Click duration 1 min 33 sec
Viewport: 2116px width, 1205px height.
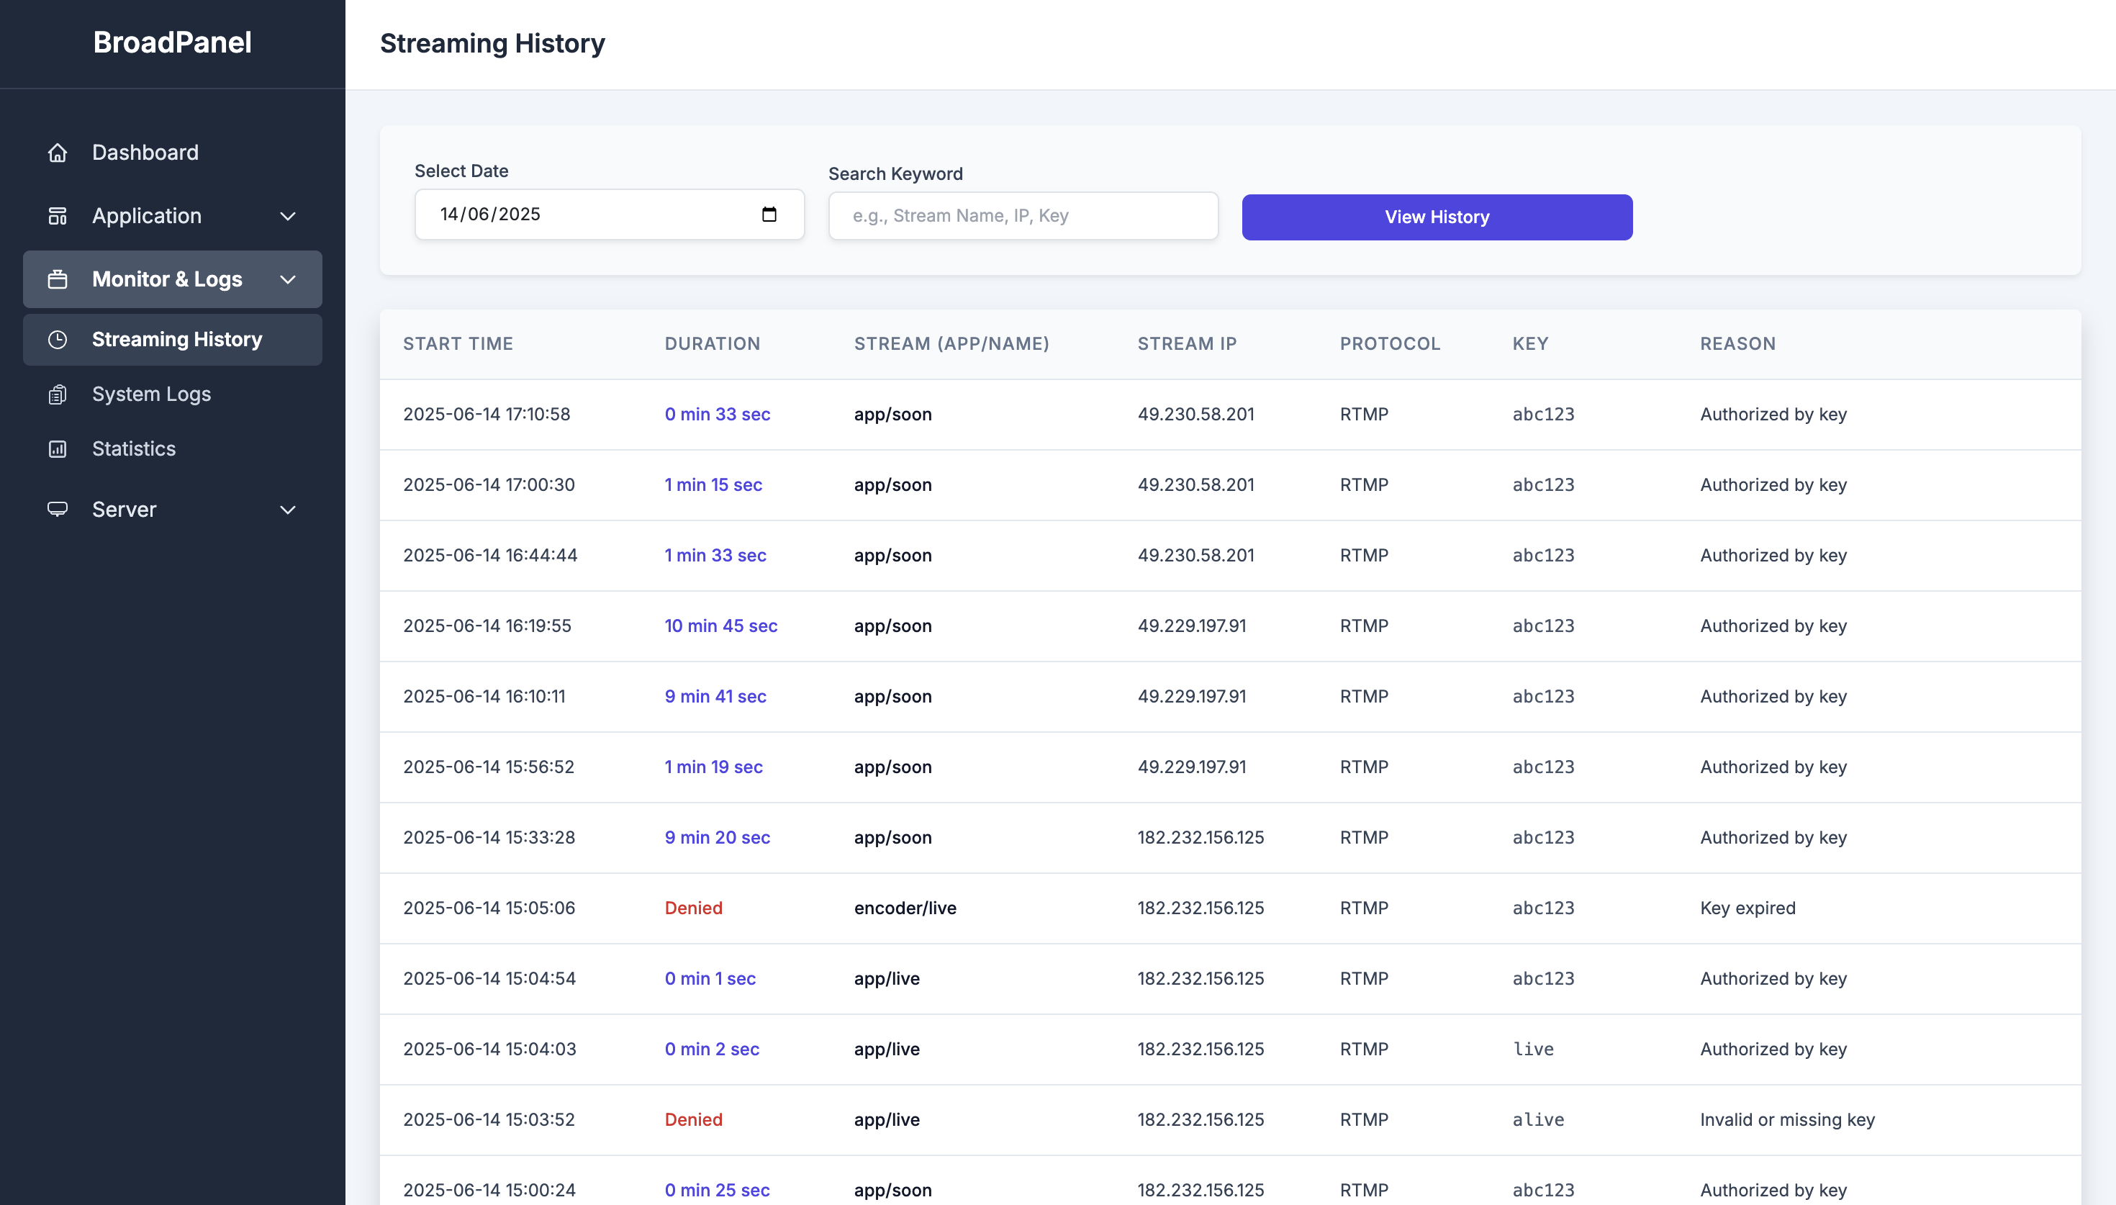pos(715,555)
